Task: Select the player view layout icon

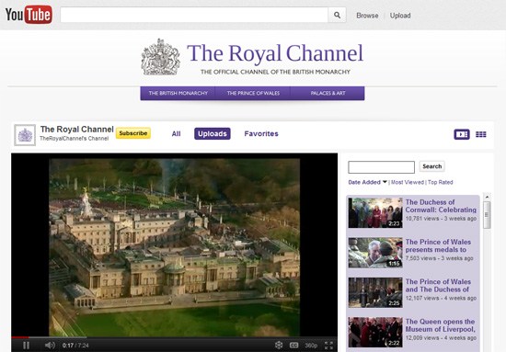Action: (x=462, y=134)
